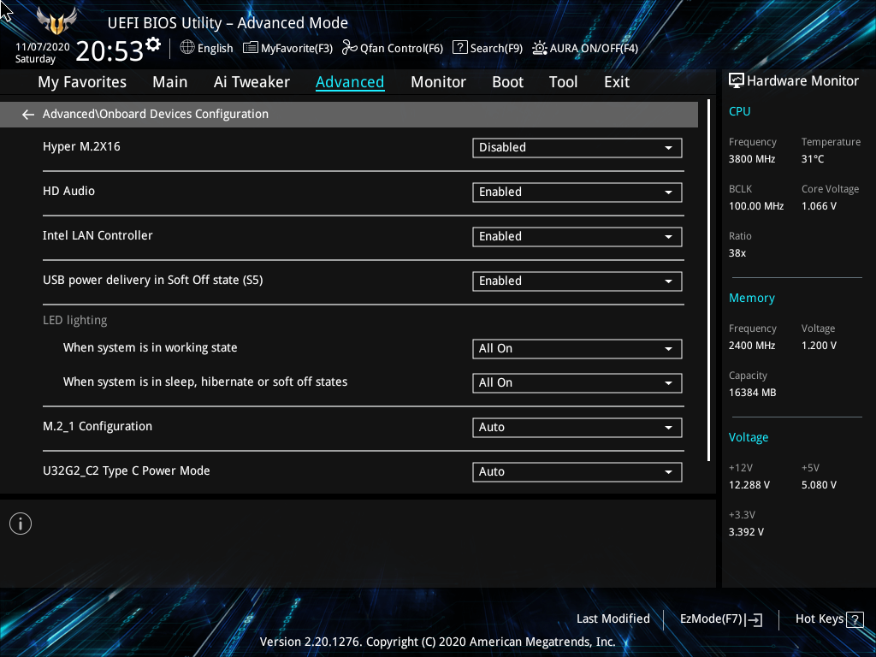Click Core Voltage value 1.066 V
Image resolution: width=876 pixels, height=657 pixels.
click(x=819, y=206)
